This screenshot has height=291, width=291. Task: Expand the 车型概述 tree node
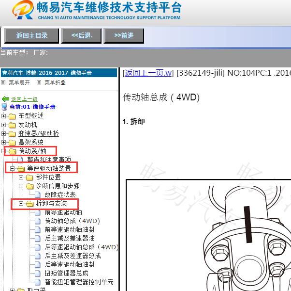[x=3, y=116]
